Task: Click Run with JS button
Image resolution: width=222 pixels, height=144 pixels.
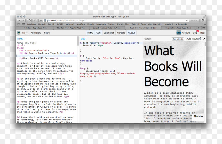Action: click(x=178, y=39)
